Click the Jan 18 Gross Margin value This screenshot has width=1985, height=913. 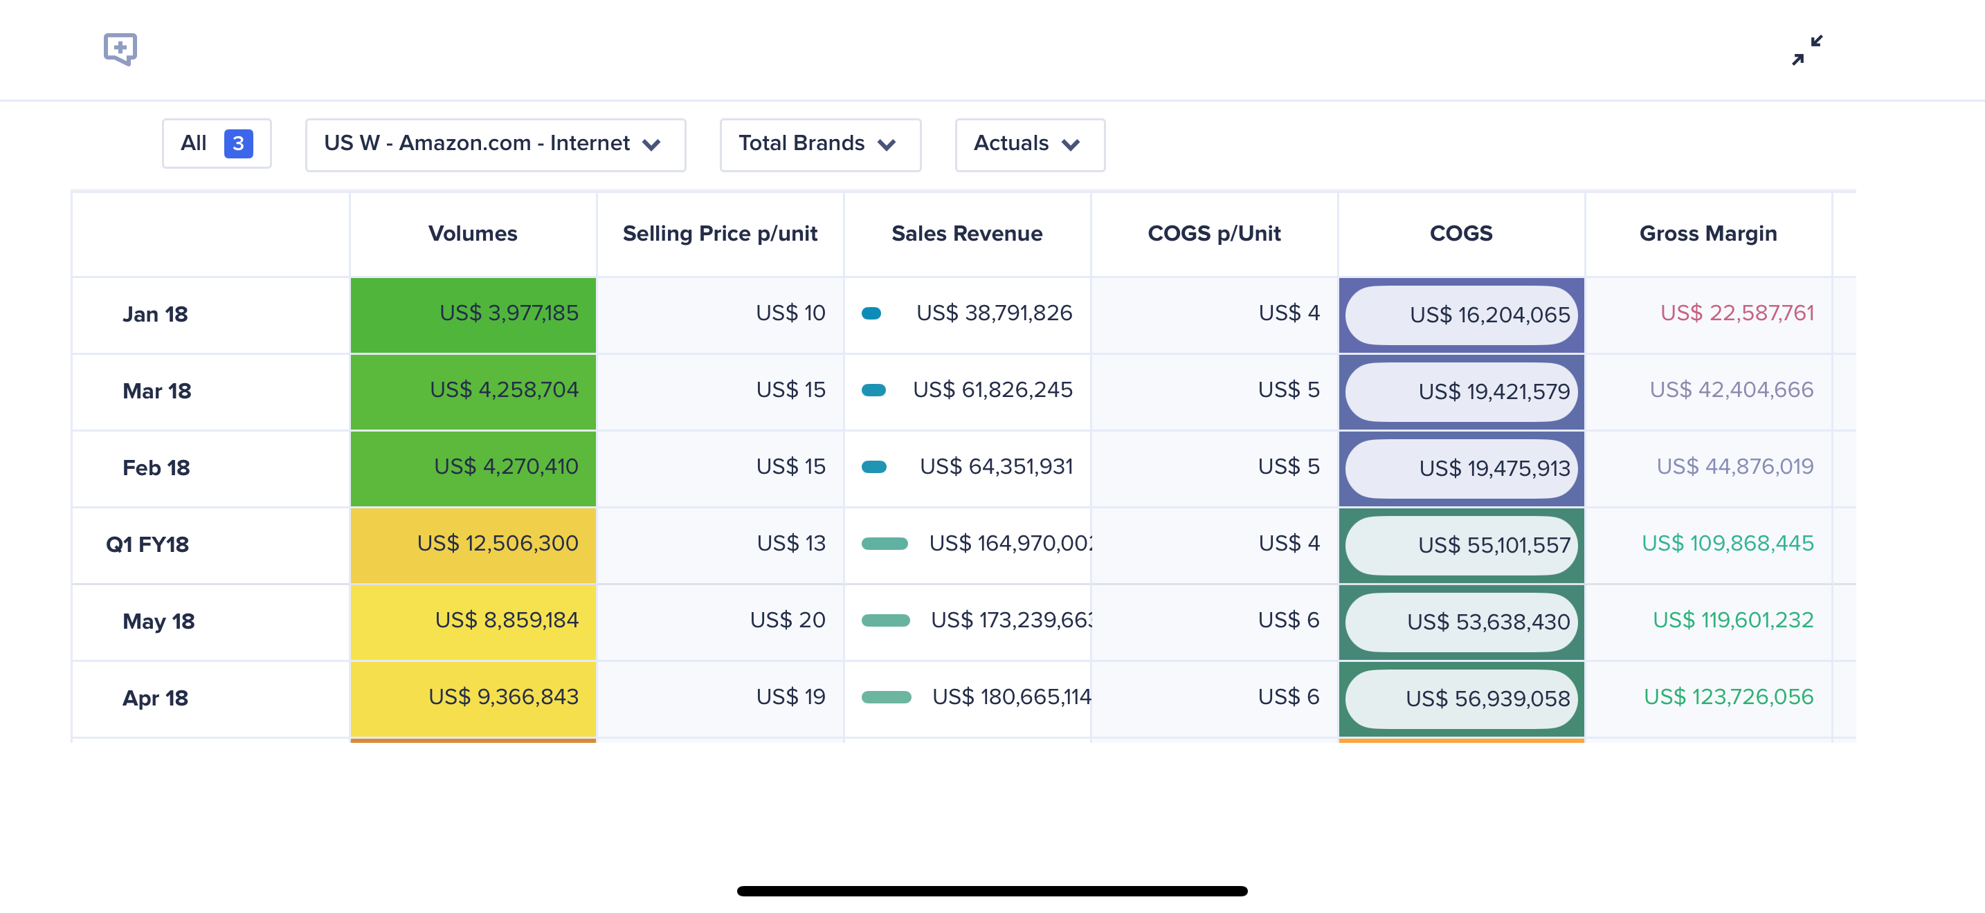[1736, 313]
